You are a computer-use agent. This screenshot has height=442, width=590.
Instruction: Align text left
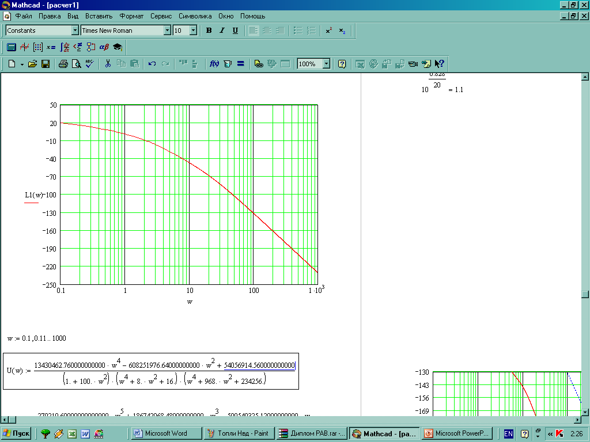click(254, 31)
